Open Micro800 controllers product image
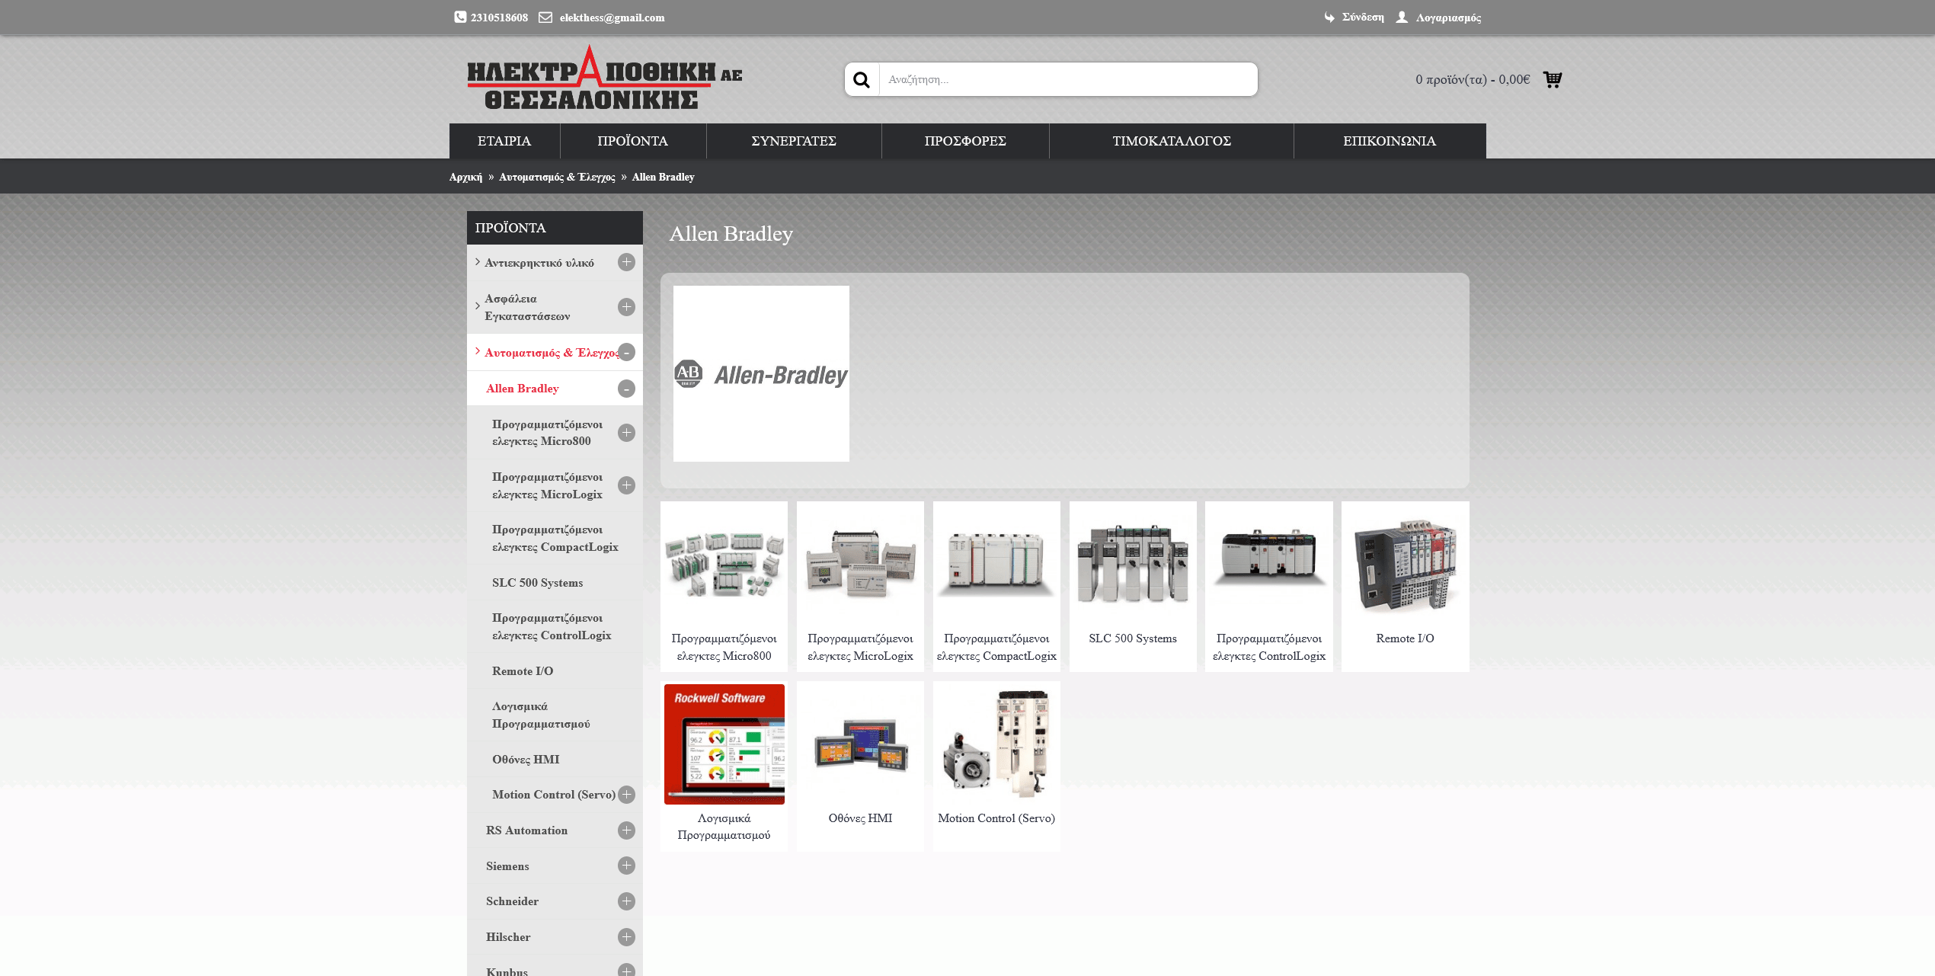 click(724, 565)
